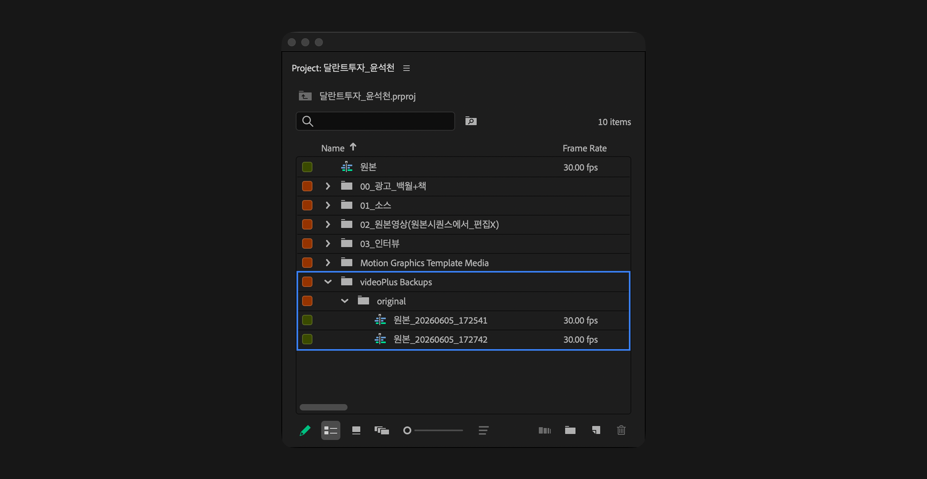The width and height of the screenshot is (927, 479).
Task: Select Motion Graphics Template Media name
Action: [x=424, y=263]
